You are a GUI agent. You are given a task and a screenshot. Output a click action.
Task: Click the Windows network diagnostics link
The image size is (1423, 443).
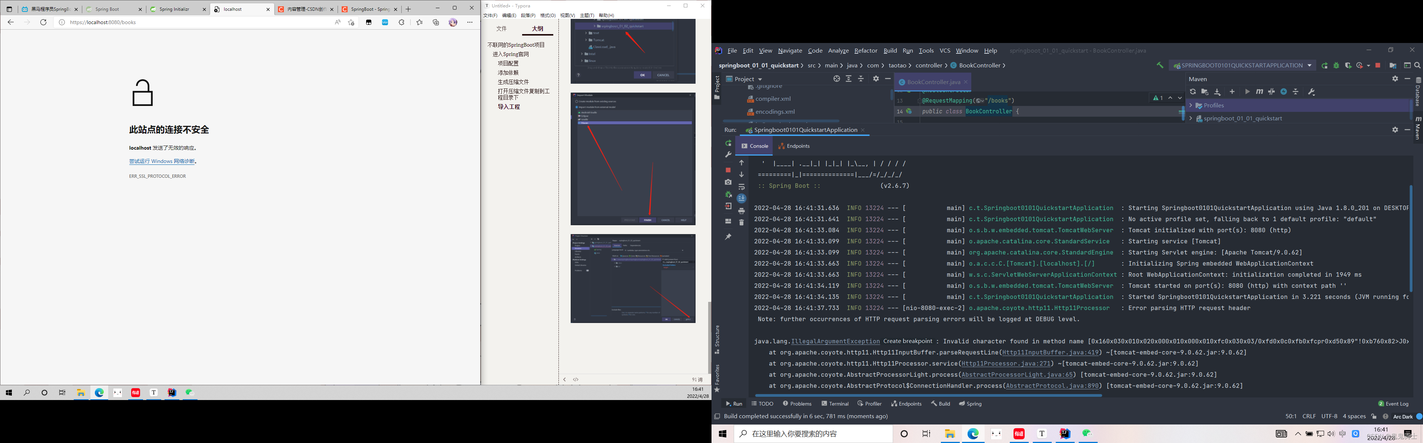pos(161,161)
